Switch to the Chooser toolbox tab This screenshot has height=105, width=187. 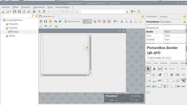click(x=164, y=63)
